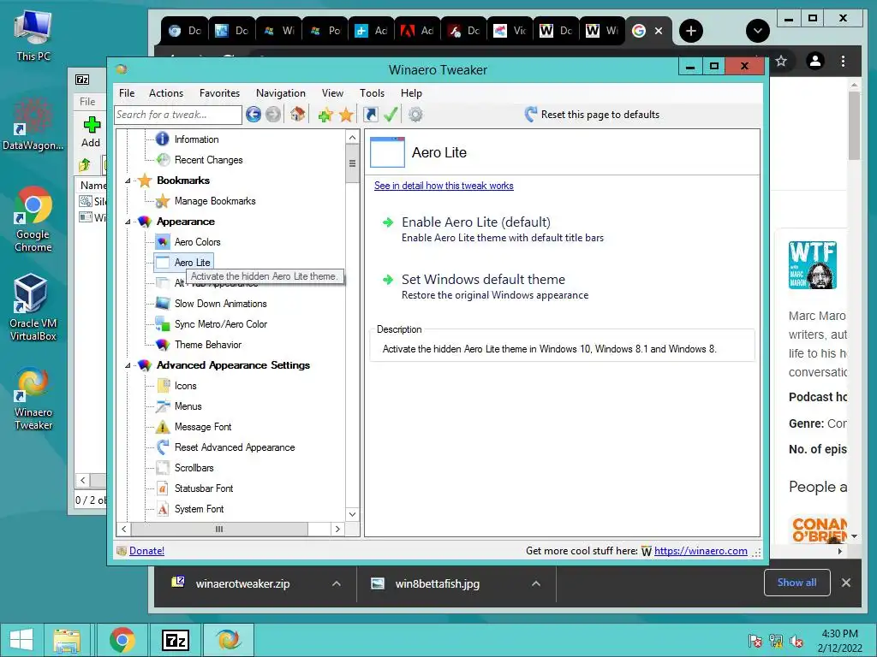Select Scrollbars tweak
The image size is (877, 657).
[x=194, y=468]
